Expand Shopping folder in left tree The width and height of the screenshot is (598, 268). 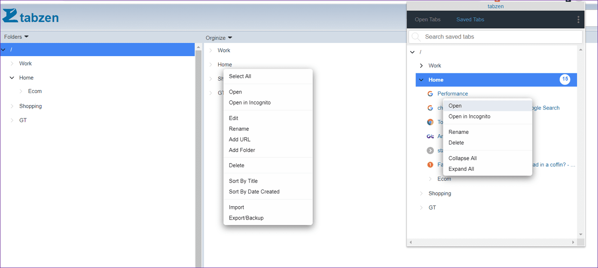(12, 106)
